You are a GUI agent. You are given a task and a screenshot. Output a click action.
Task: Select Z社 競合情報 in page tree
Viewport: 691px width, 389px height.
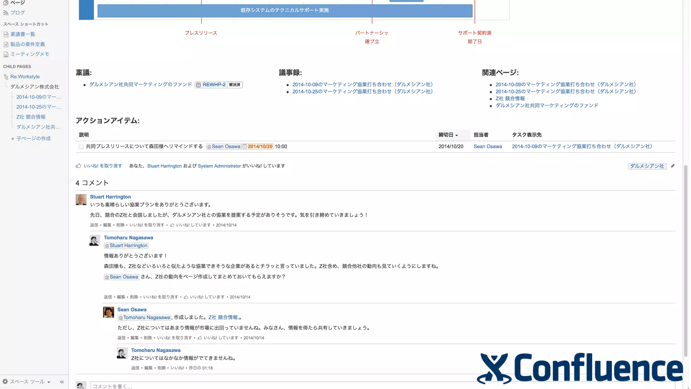point(31,117)
